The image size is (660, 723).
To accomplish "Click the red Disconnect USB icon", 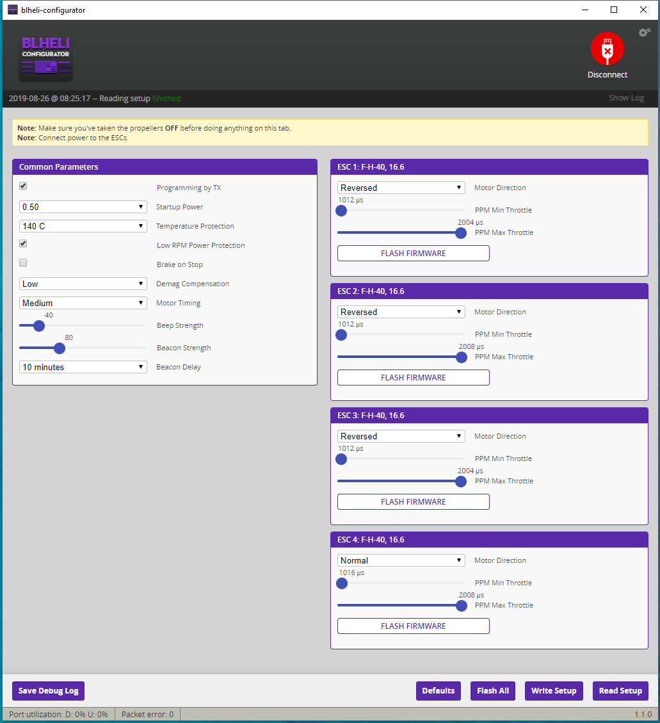I will point(607,49).
